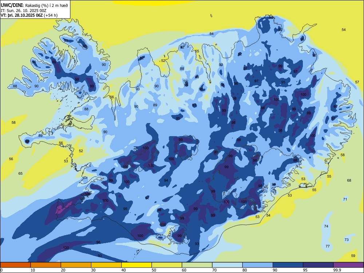364x273 pixels.
Task: Click the map value '59' in the southeast corner
Action: pyautogui.click(x=353, y=256)
